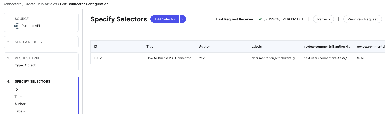This screenshot has width=385, height=114.
Task: Open View Raw Request
Action: [x=363, y=19]
